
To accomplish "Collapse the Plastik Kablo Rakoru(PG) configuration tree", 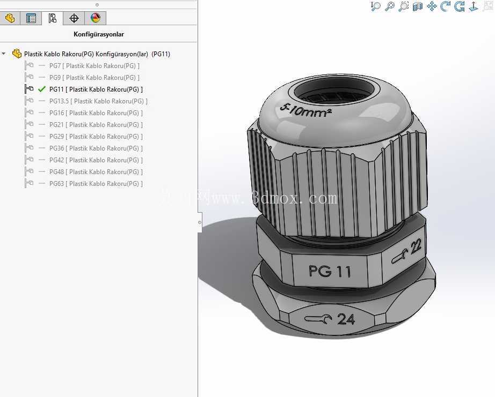I will click(3, 54).
